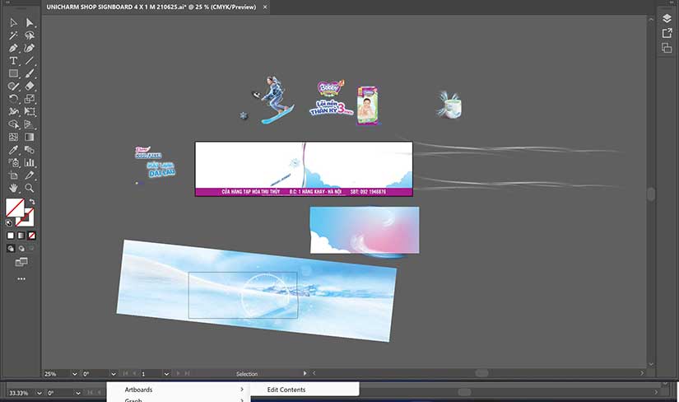
Task: Click the horizontal scrollbar thumb
Action: 481,373
